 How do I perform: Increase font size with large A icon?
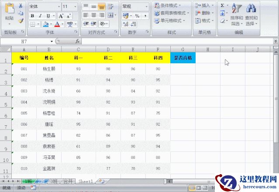61,16
